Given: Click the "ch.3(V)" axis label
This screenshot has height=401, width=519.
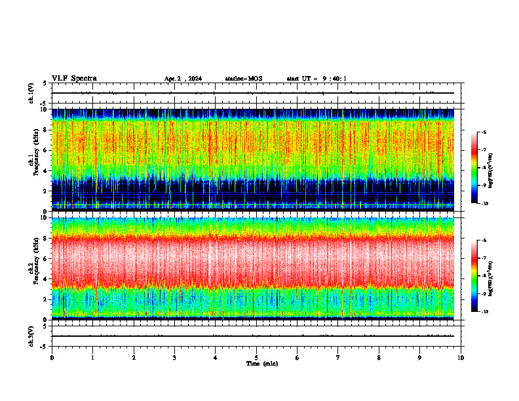Looking at the screenshot, I should tap(31, 336).
